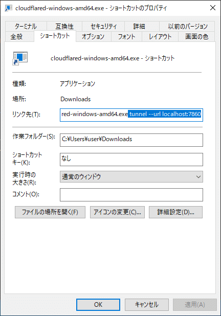Open the オプション tab

93,37
